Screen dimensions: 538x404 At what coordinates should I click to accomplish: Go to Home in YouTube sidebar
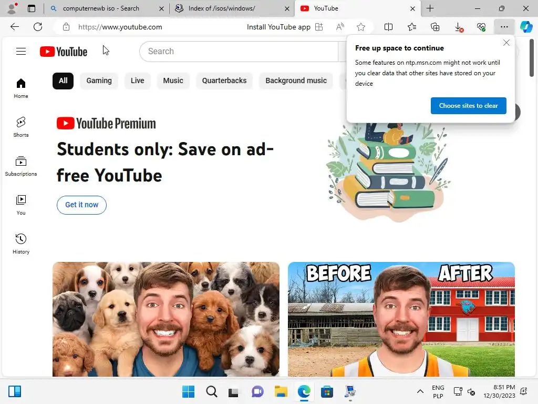point(21,88)
